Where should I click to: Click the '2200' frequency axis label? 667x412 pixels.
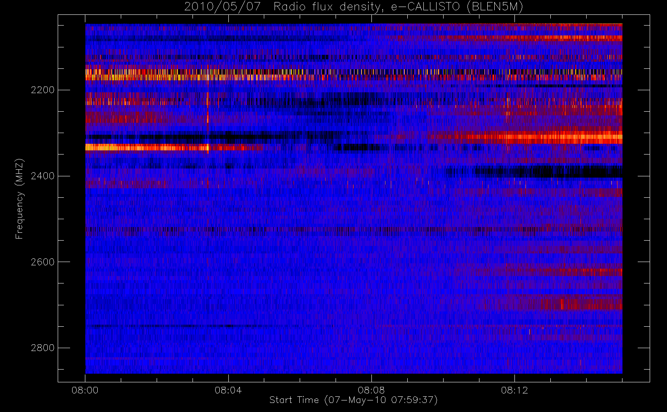(42, 90)
